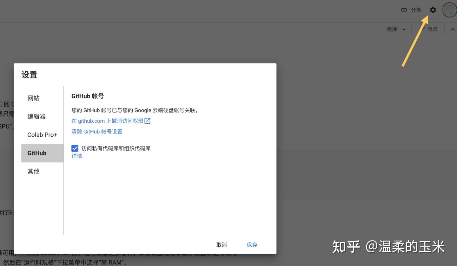Open the Google account profile avatar
Viewport: 457px width, 266px height.
[449, 10]
